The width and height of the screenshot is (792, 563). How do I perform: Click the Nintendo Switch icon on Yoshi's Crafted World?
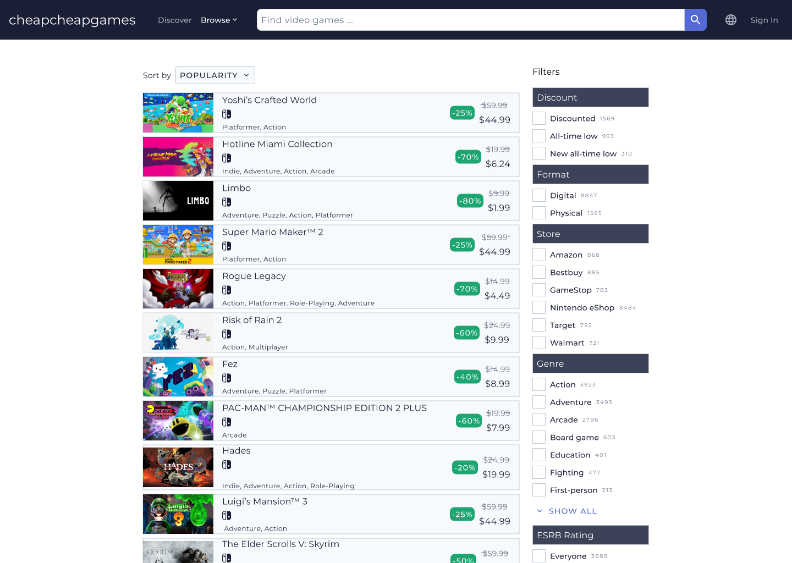(226, 114)
